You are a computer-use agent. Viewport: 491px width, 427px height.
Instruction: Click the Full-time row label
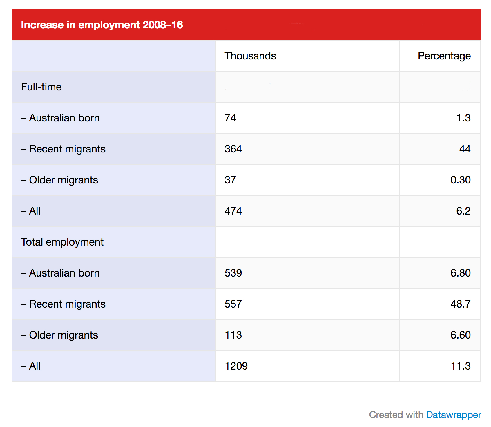click(41, 87)
